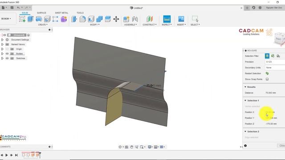Select the Fillet tool
This screenshot has height=160, width=285.
tap(83, 19)
